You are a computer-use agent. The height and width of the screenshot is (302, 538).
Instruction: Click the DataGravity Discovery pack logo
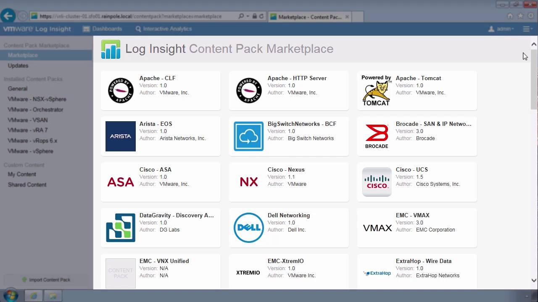tap(120, 228)
